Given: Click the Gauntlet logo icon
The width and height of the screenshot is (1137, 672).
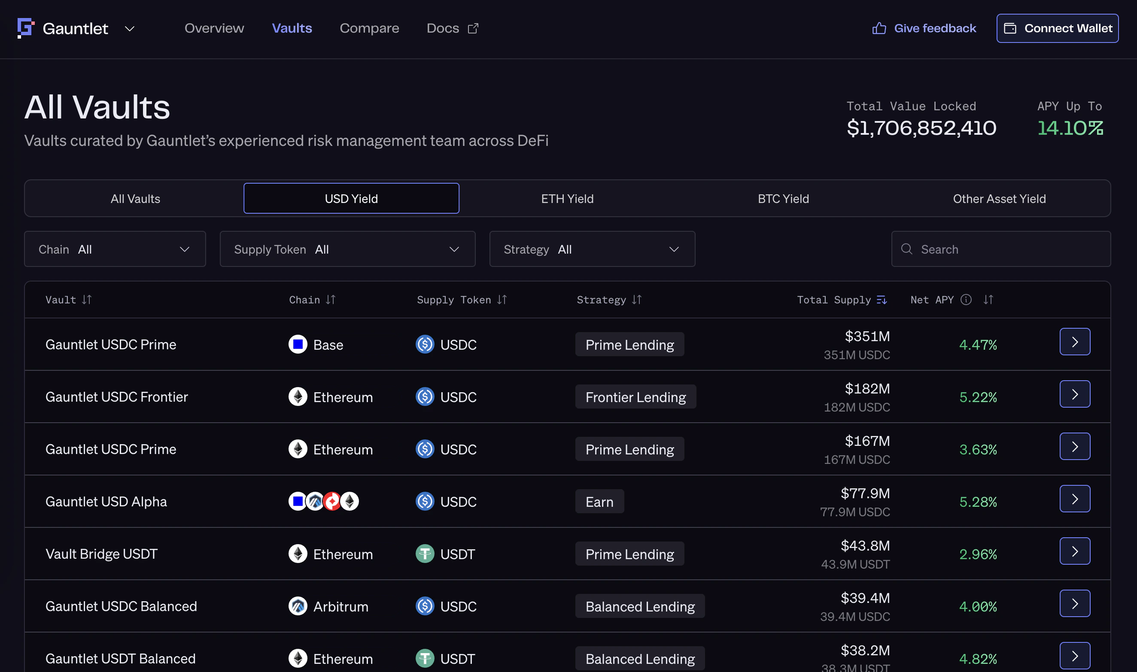Looking at the screenshot, I should (x=26, y=28).
